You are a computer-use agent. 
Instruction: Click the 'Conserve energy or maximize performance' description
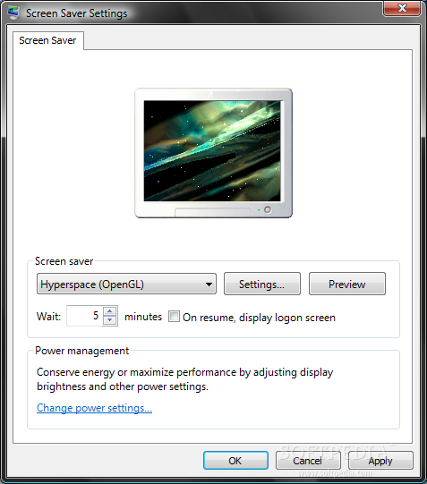coord(185,379)
